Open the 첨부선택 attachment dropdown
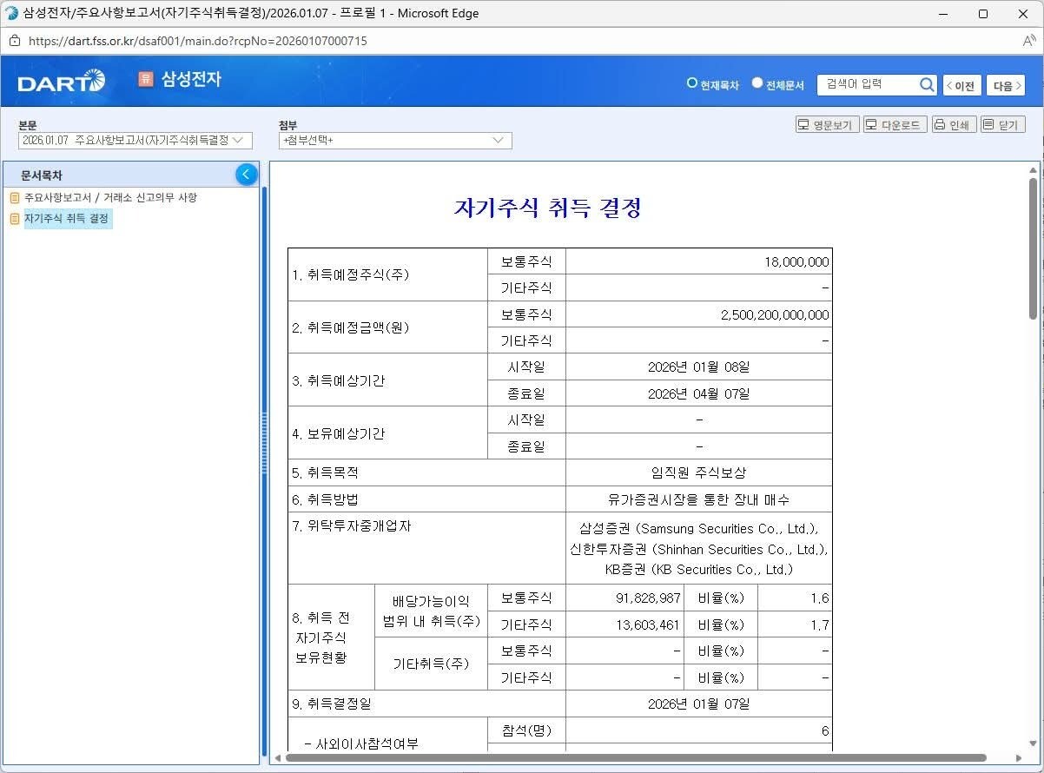Screen dimensions: 1044x773 click(x=395, y=141)
